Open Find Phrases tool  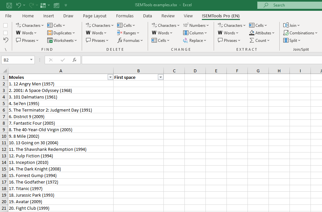coord(27,41)
